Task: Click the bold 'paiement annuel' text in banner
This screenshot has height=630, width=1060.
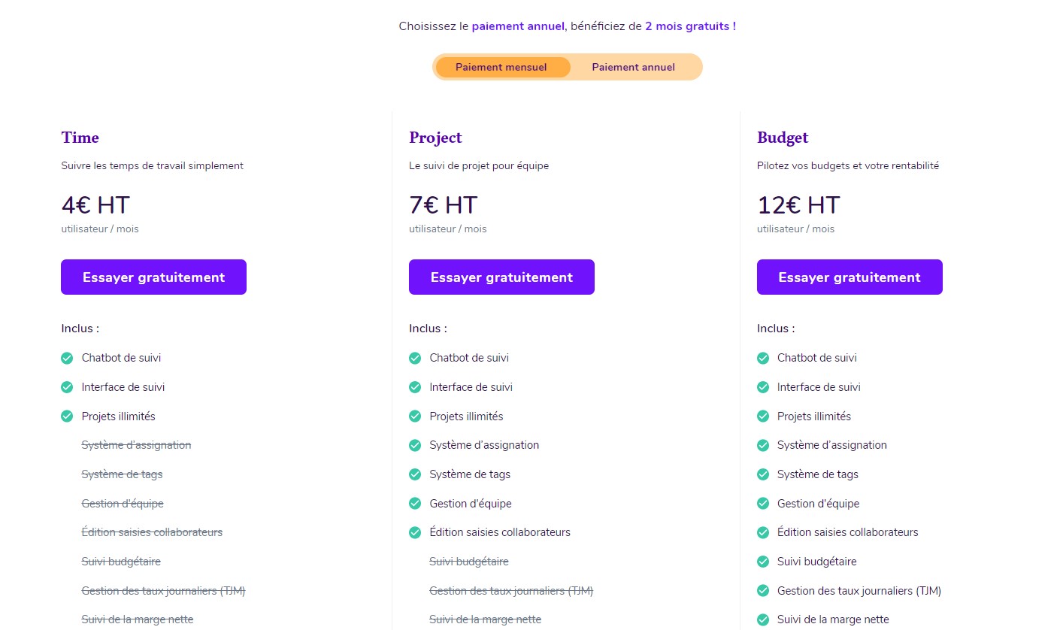Action: click(518, 26)
